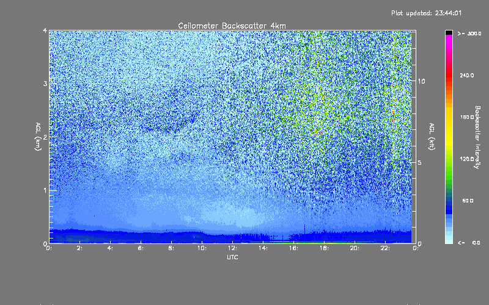Screen dimensions: 489x305
Task: Click the '10:' UTC hour label
Action: pyautogui.click(x=202, y=248)
